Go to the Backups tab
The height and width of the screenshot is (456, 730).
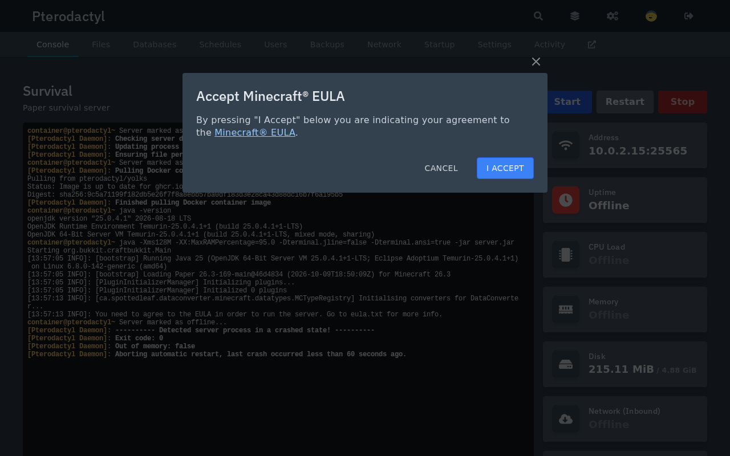click(x=327, y=44)
